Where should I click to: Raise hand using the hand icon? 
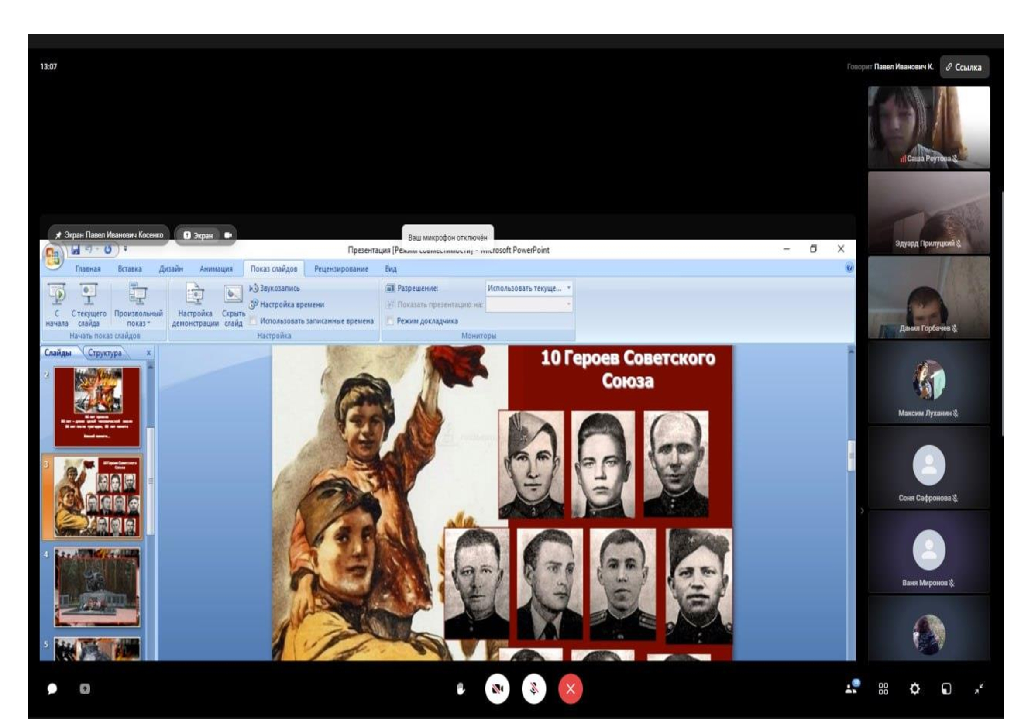(x=461, y=689)
